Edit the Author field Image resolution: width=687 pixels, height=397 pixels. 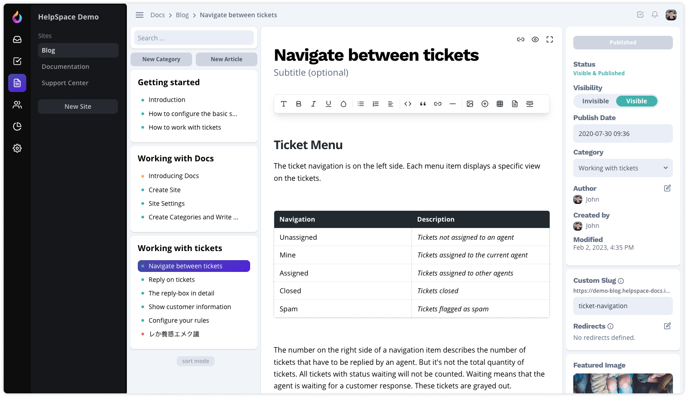click(668, 188)
